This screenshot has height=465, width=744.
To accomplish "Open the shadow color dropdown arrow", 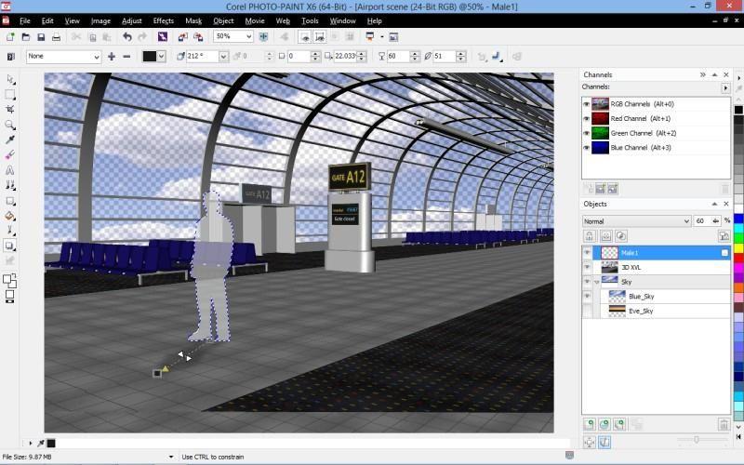I will [161, 57].
